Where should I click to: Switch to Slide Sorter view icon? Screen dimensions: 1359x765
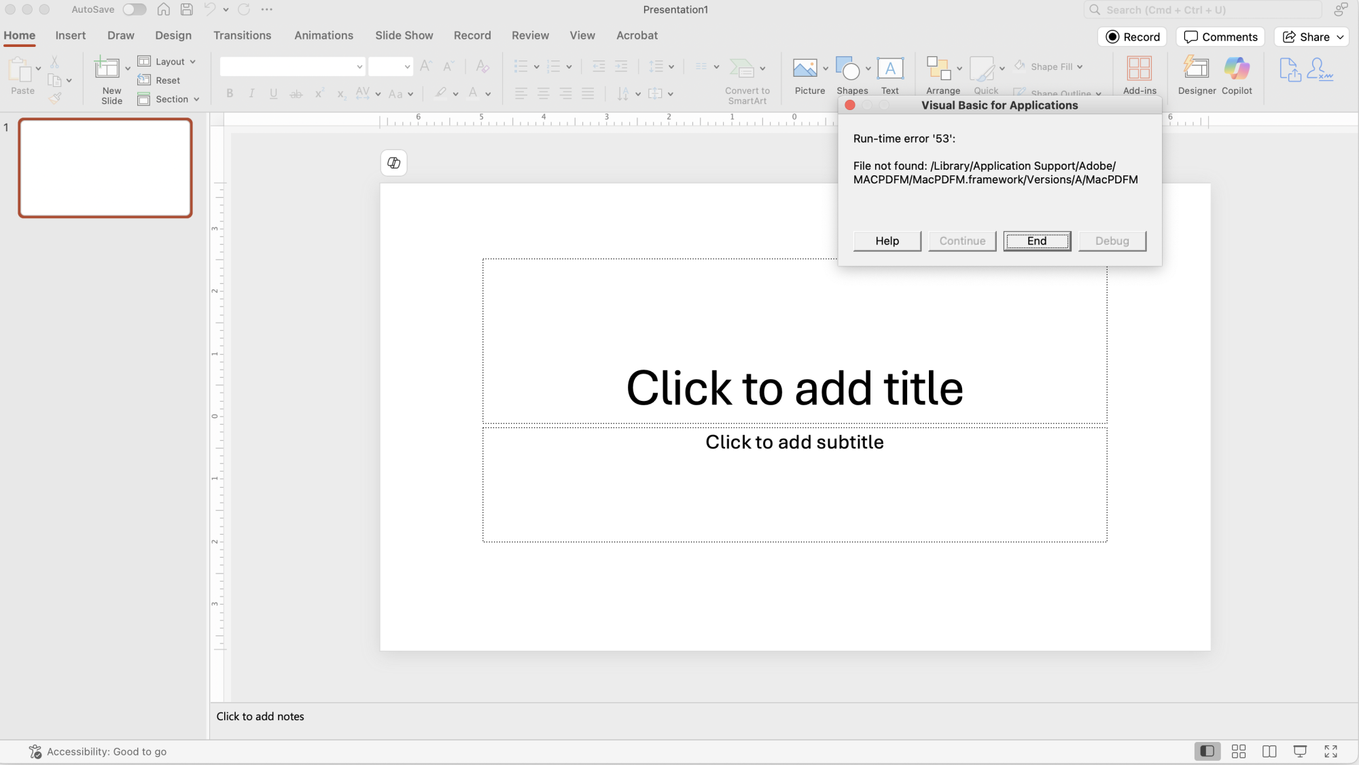pos(1239,751)
